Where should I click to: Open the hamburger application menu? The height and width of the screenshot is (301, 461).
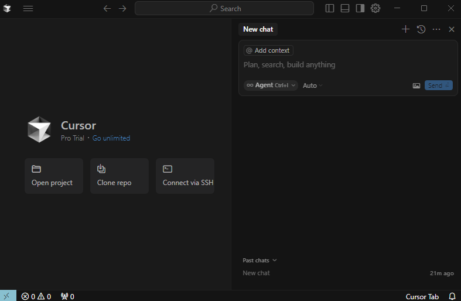click(x=28, y=9)
